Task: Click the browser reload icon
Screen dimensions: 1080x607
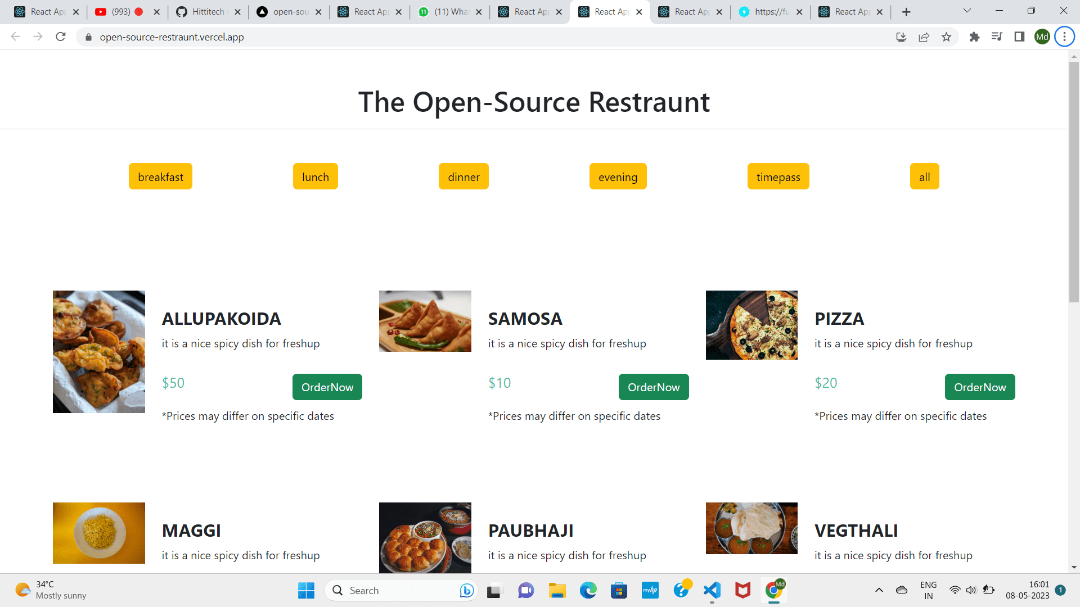Action: [61, 37]
